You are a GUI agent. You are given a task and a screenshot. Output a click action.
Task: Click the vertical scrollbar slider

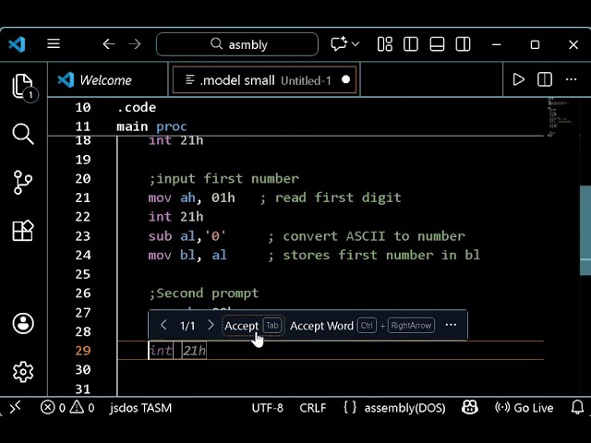point(585,231)
